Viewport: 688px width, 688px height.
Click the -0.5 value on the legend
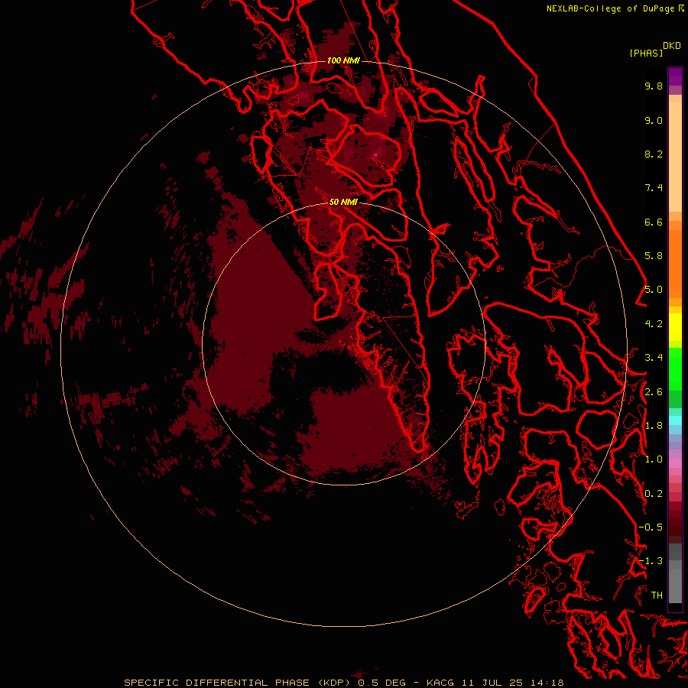tap(651, 527)
